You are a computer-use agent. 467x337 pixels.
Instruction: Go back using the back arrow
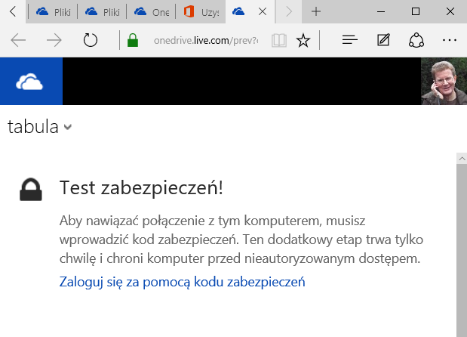click(x=19, y=40)
